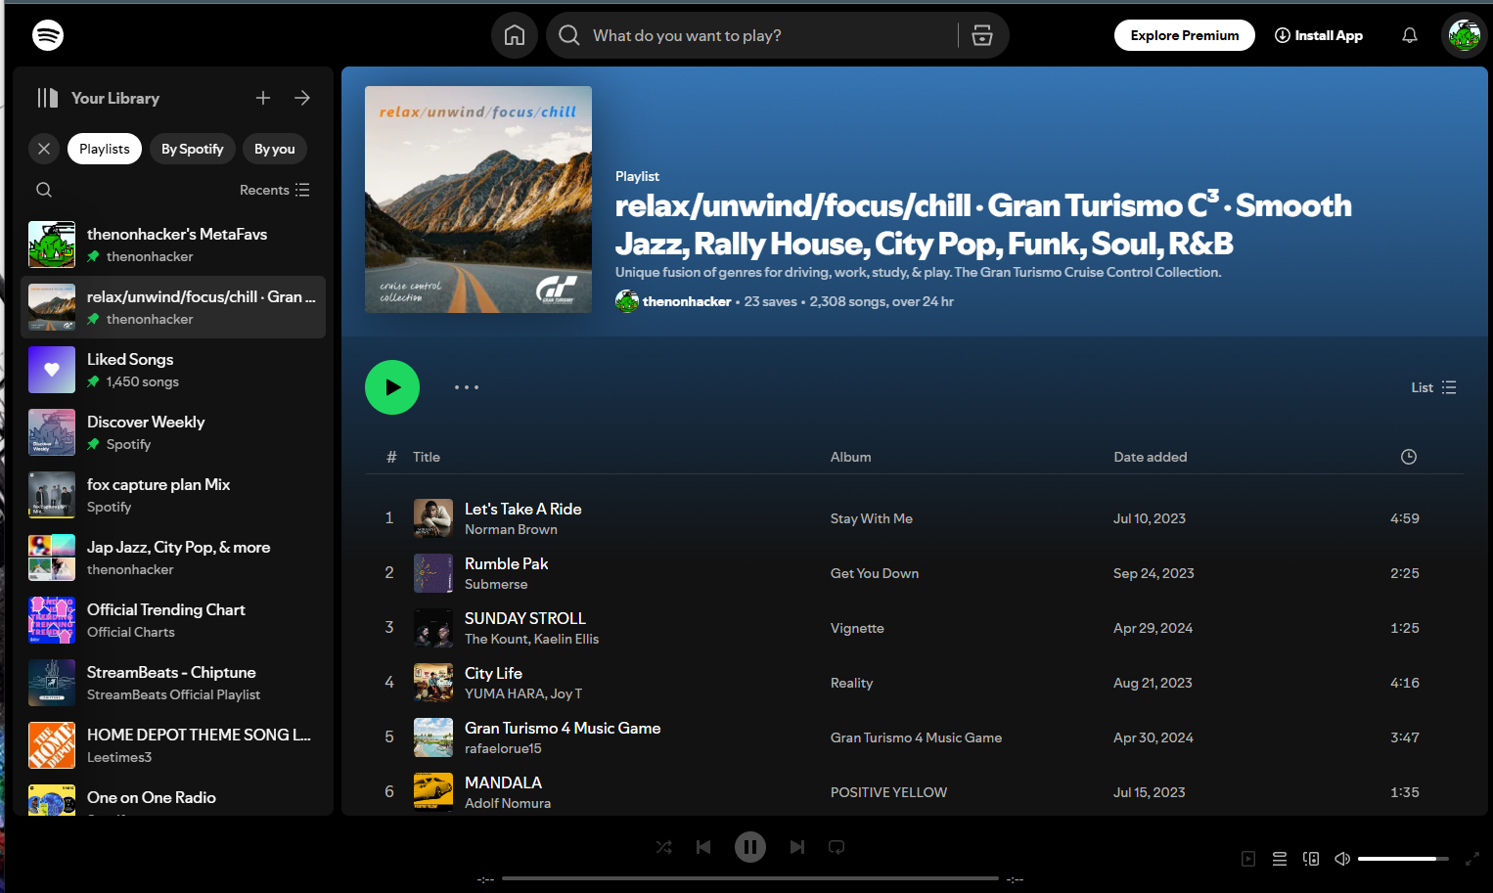
Task: Open thenonhacker profile link in header
Action: (687, 301)
